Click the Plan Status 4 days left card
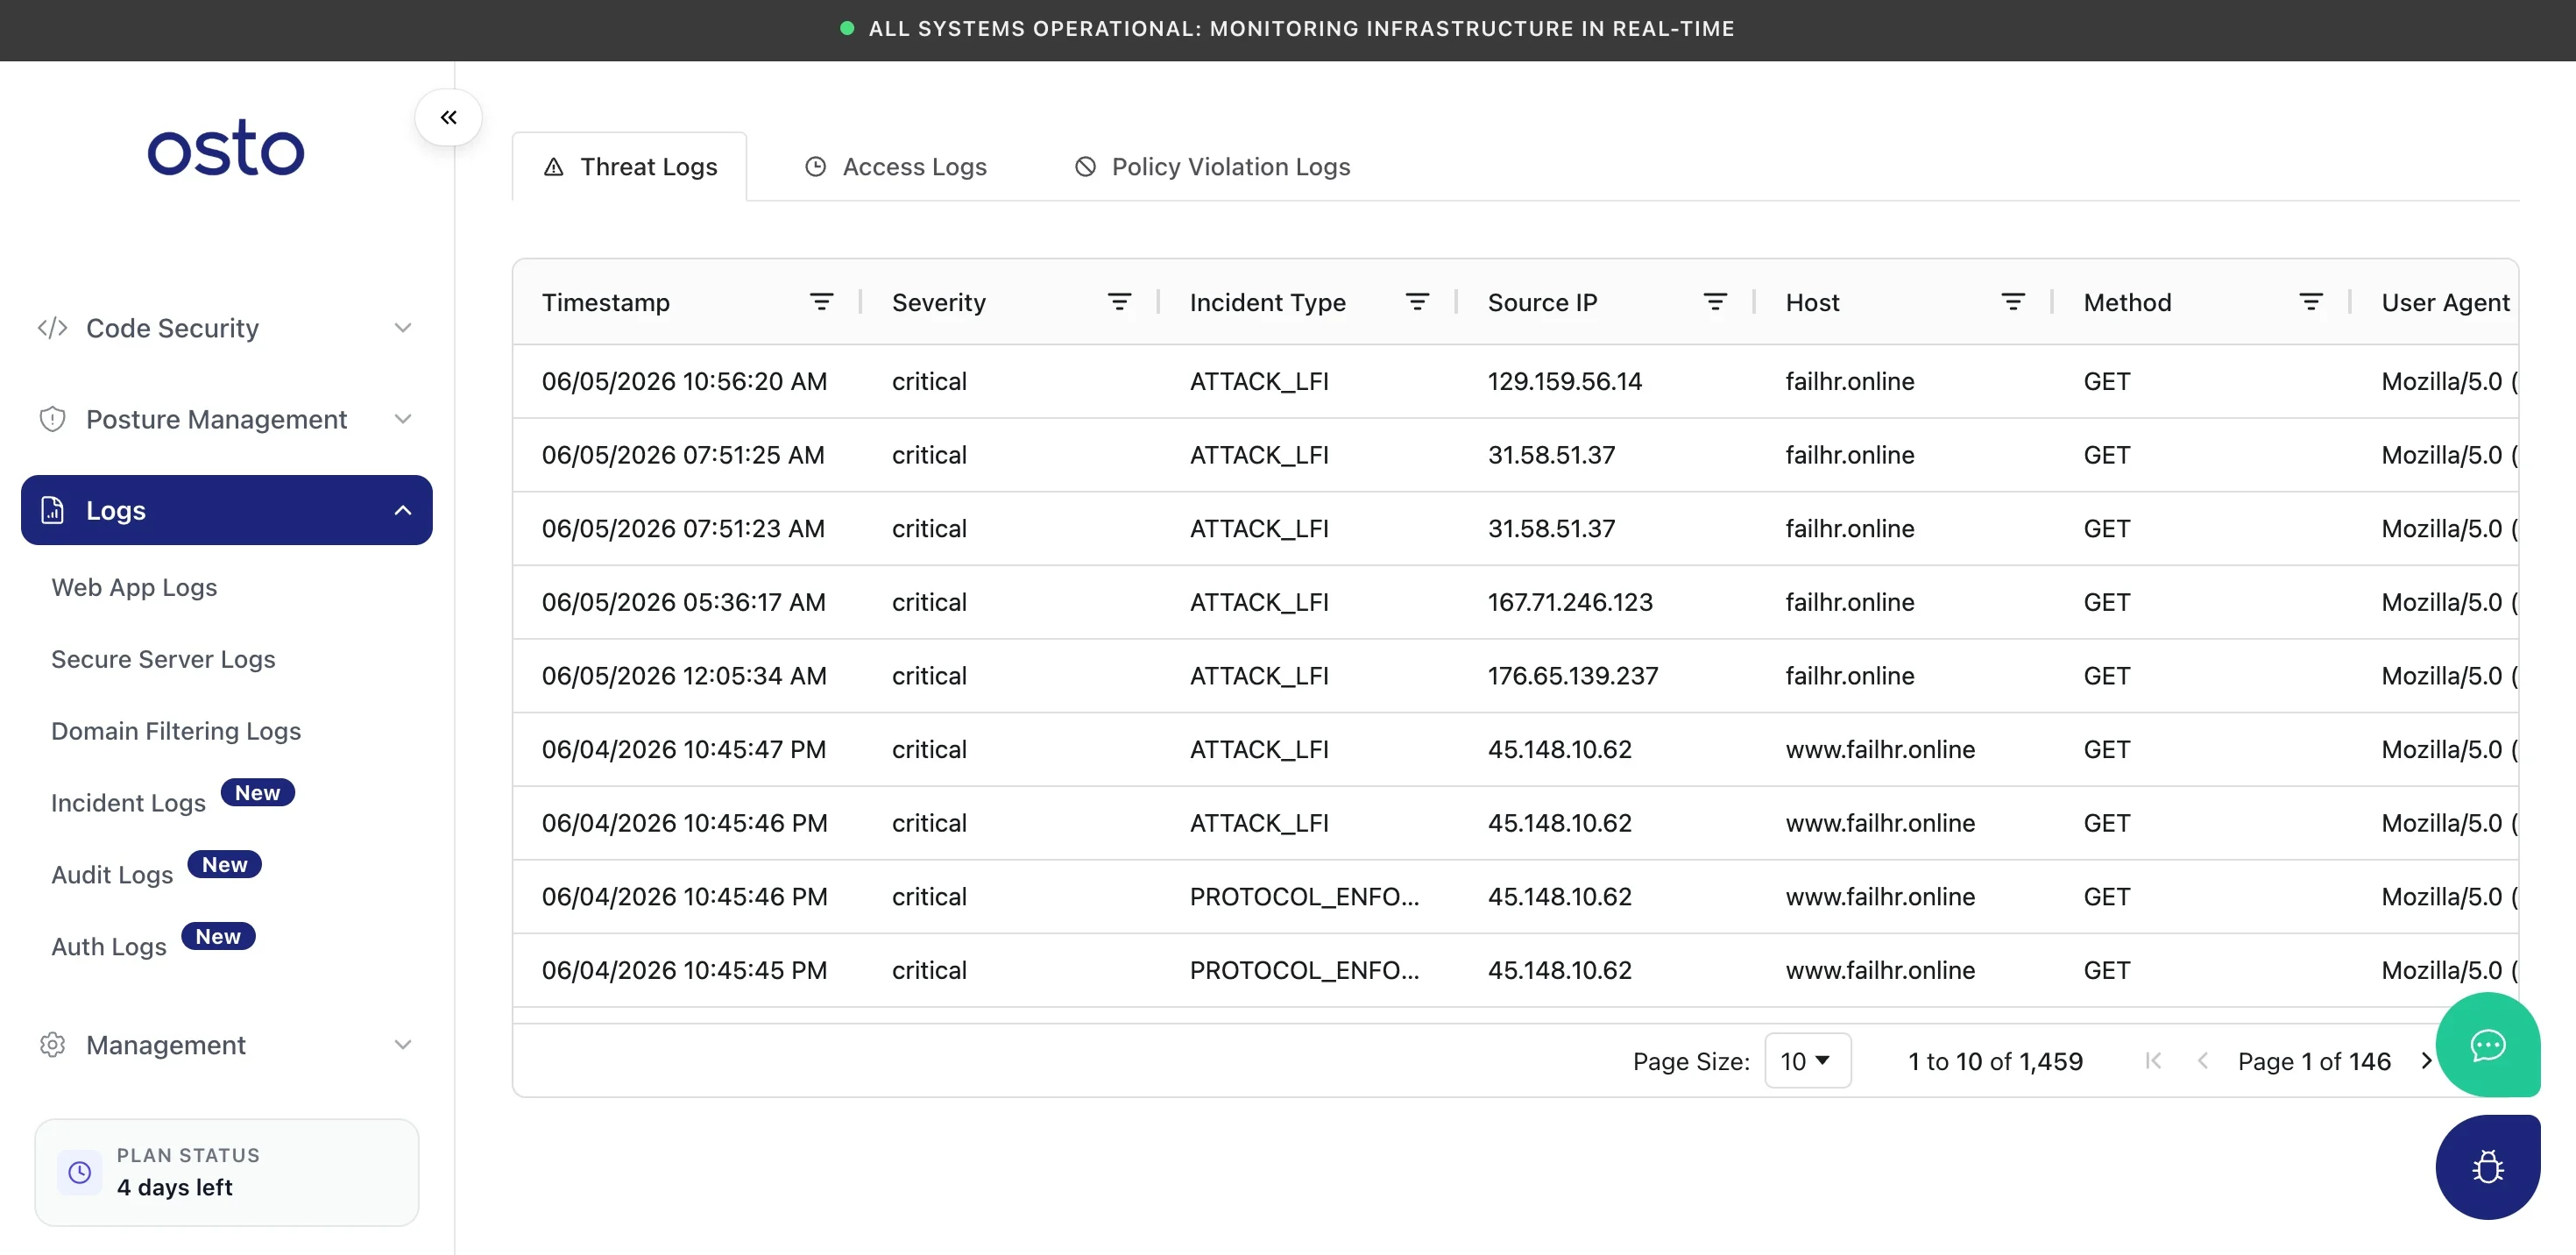This screenshot has height=1255, width=2576. coord(227,1172)
